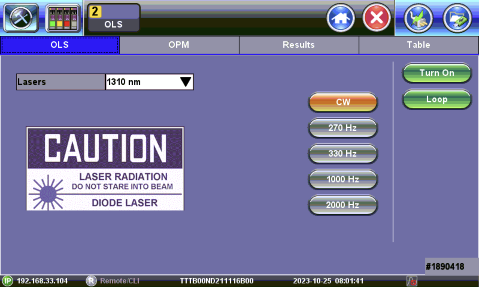479x287 pixels.
Task: Click the Loop button
Action: click(437, 99)
